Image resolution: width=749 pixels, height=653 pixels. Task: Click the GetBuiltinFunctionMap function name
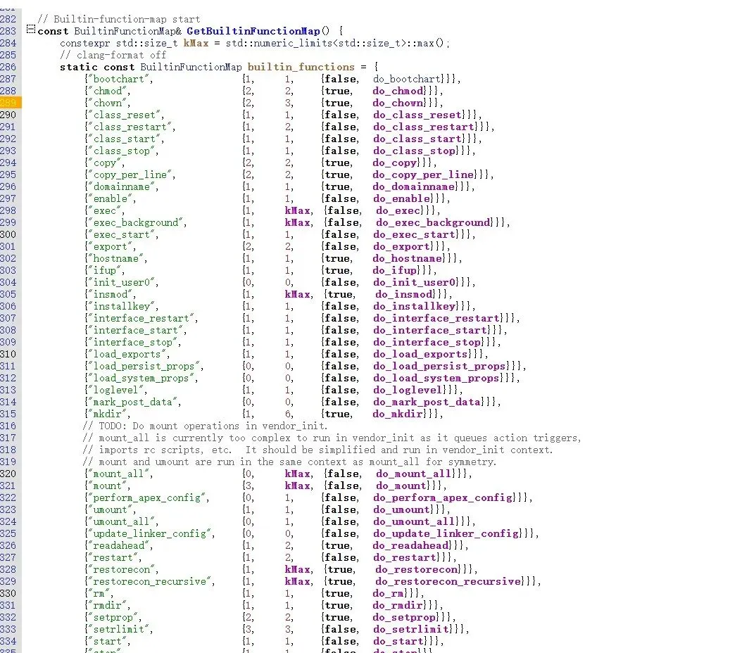tap(253, 31)
